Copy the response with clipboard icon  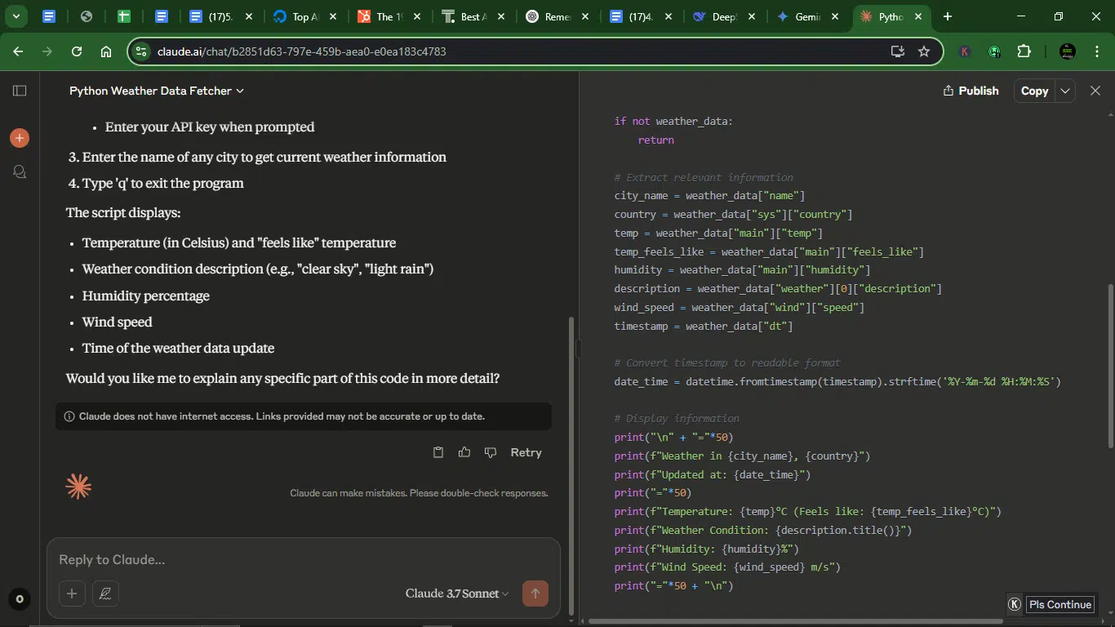[438, 452]
